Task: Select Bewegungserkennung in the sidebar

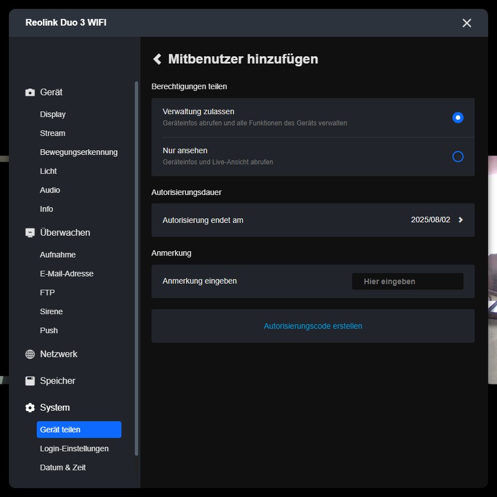Action: click(79, 152)
